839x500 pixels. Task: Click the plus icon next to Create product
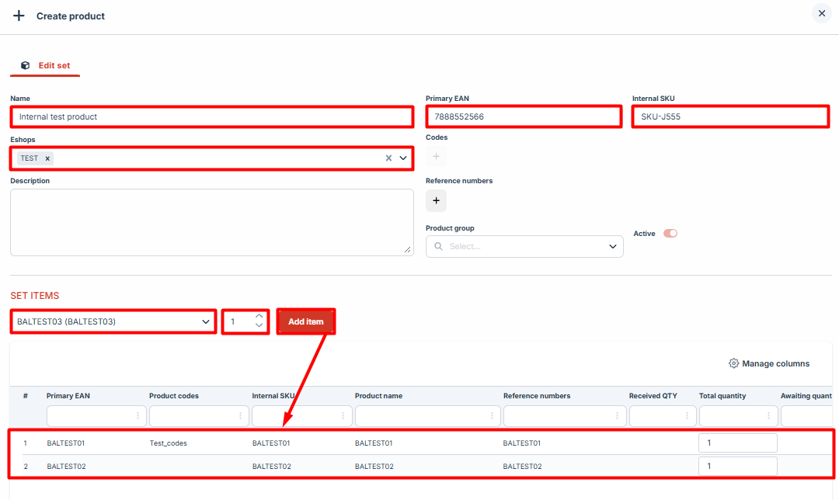point(19,16)
